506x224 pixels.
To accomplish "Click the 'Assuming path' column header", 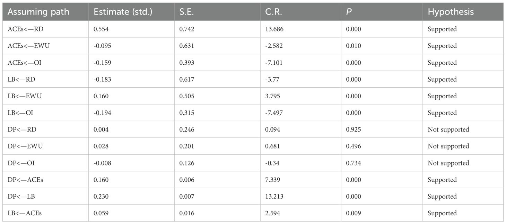I will coord(38,12).
